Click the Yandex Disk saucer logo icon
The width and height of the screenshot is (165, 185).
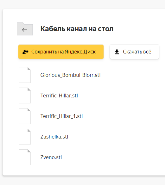point(25,52)
